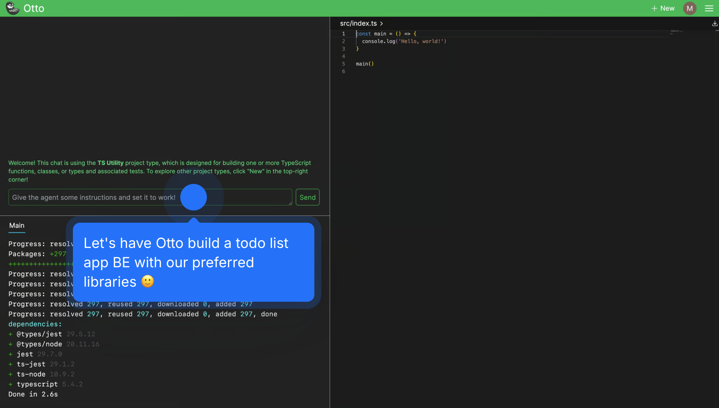
Task: Click line number 1 in the editor gutter
Action: (344, 33)
